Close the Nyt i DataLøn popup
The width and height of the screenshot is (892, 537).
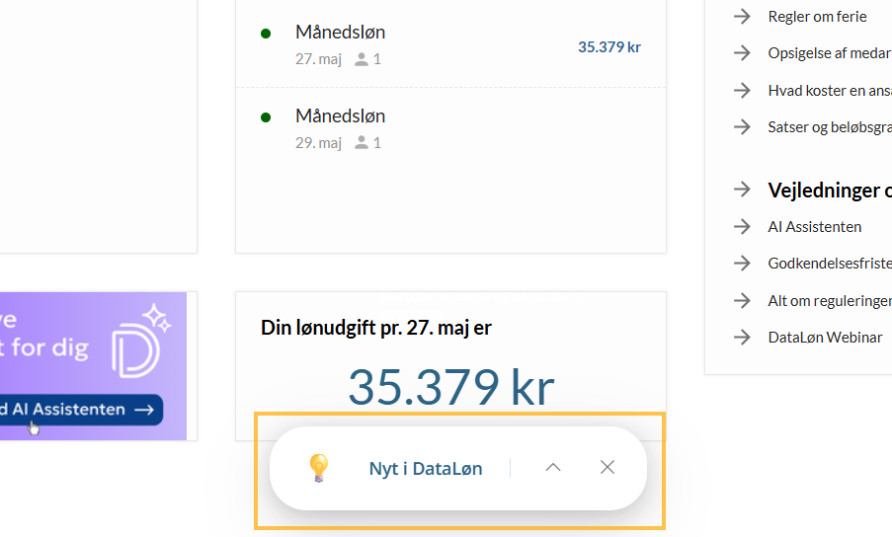607,467
